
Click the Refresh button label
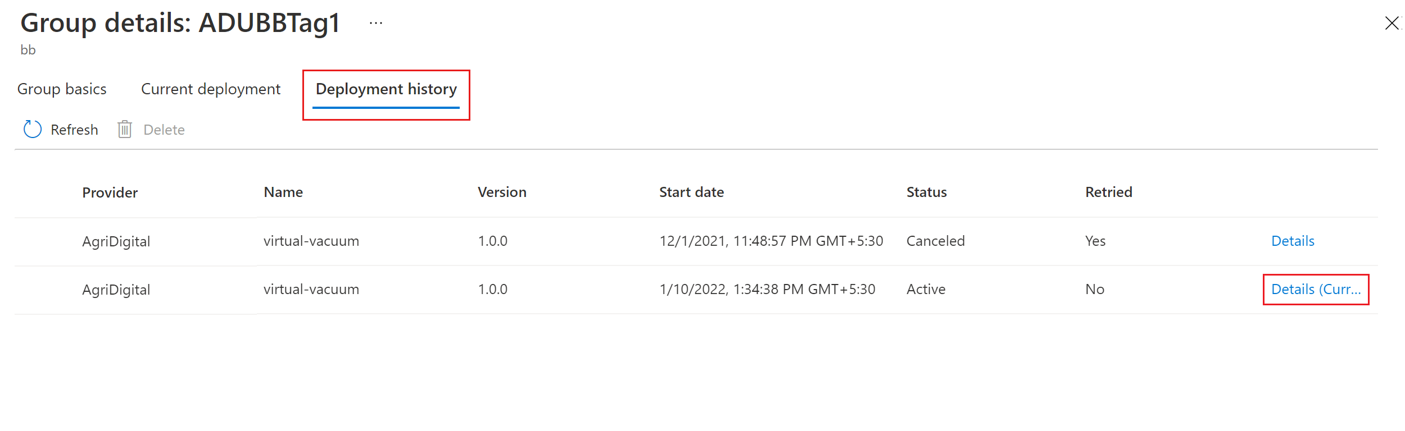point(74,130)
